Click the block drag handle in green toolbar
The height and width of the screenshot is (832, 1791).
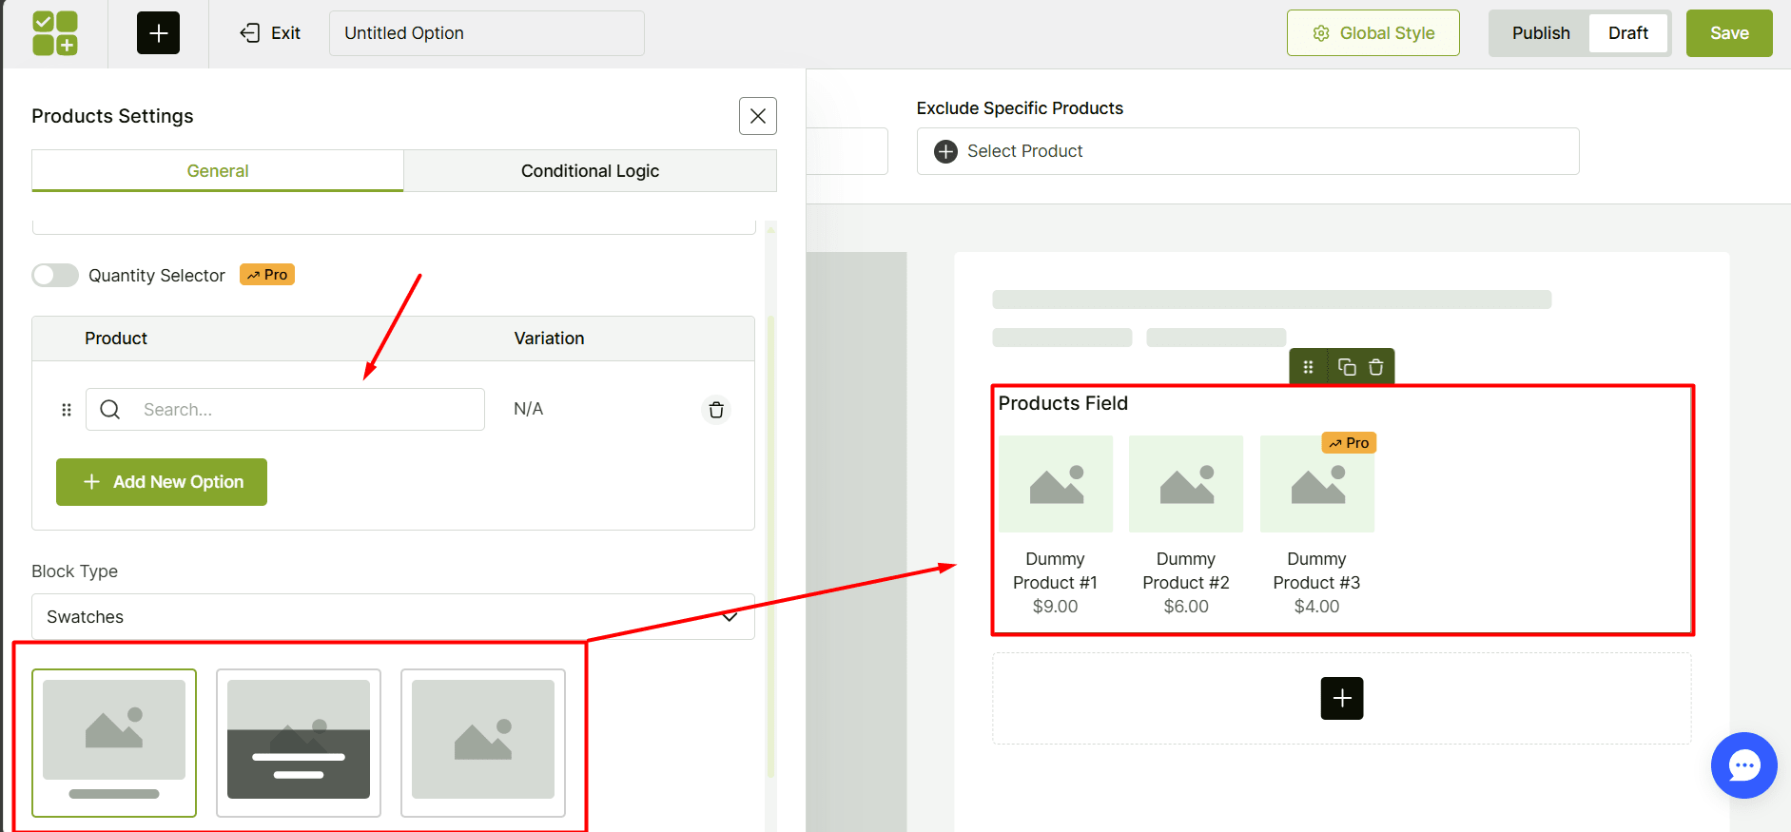[1308, 367]
